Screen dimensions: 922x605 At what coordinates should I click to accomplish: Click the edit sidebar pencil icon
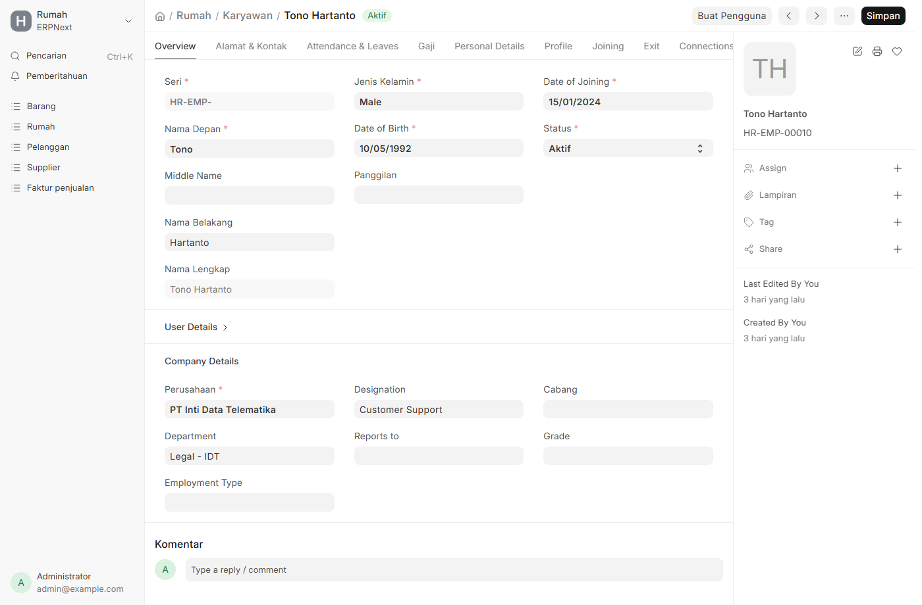tap(857, 51)
